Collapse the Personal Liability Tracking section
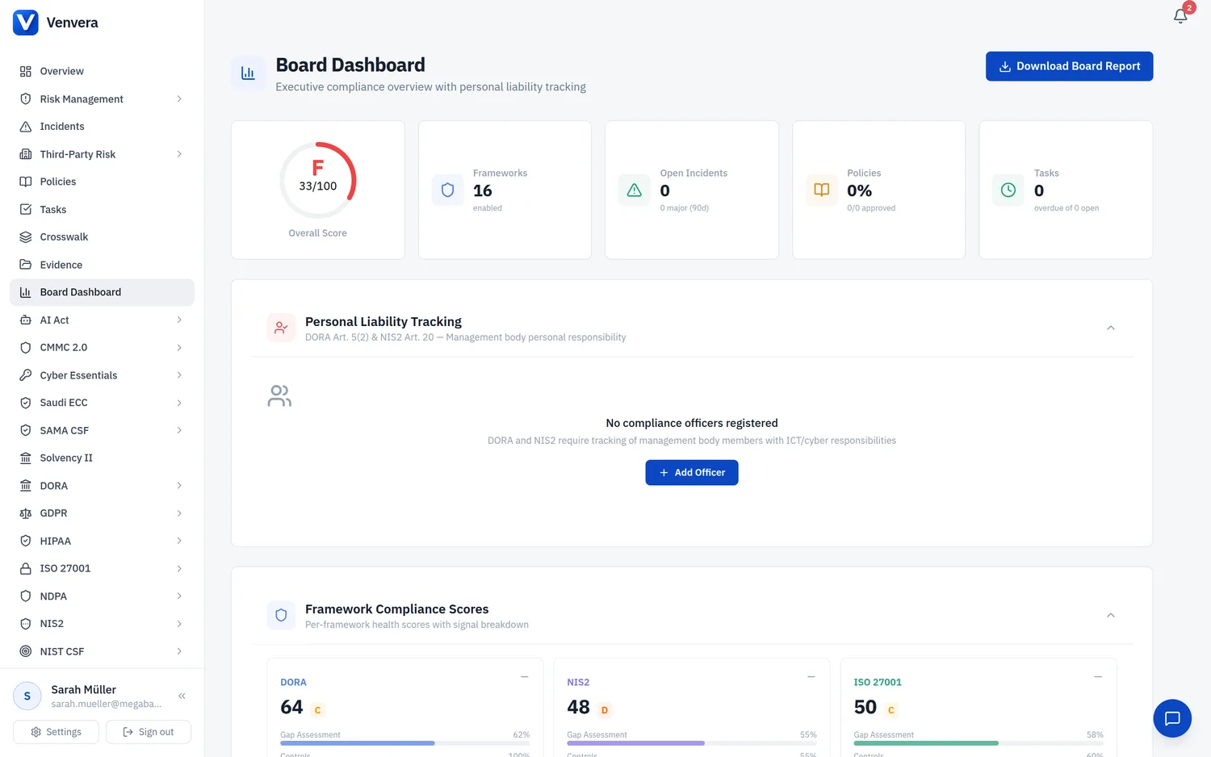This screenshot has width=1211, height=757. pos(1111,328)
